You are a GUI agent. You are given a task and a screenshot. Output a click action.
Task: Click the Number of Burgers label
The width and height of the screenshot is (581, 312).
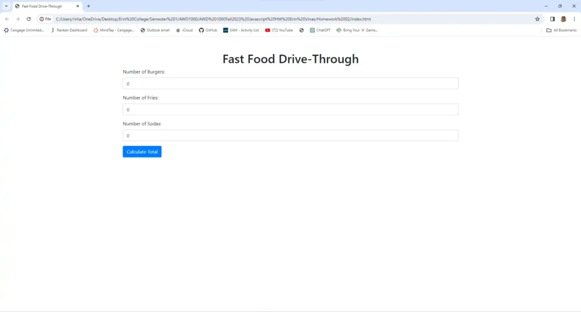[x=144, y=72]
